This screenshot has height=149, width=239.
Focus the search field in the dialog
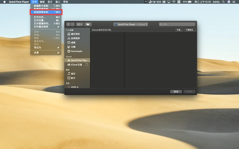(177, 24)
